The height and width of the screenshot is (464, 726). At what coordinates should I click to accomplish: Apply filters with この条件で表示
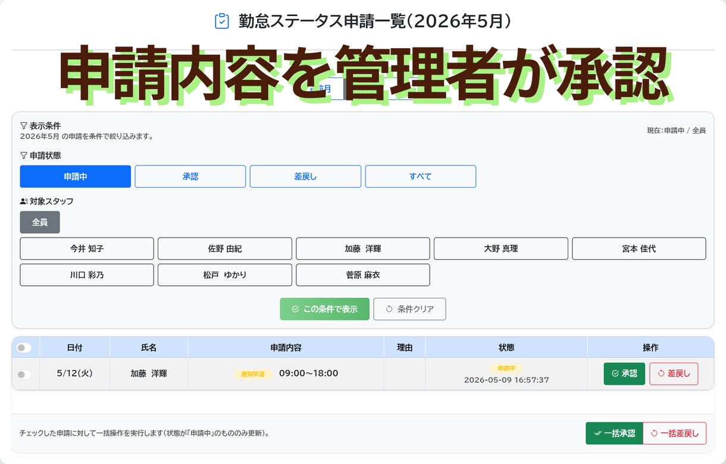pyautogui.click(x=325, y=309)
